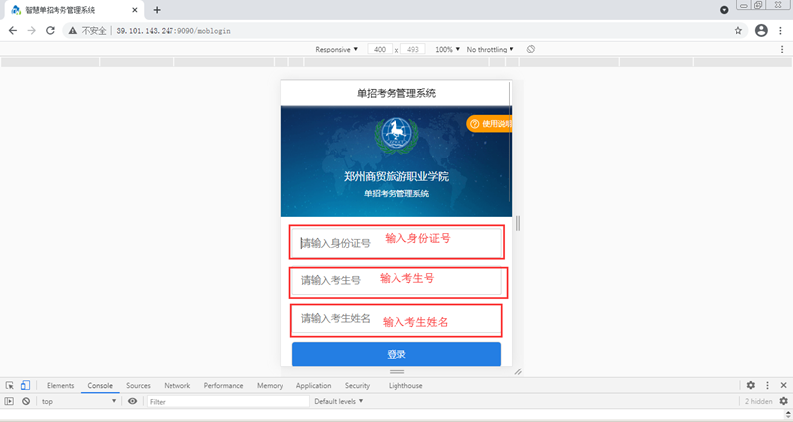Click the rotate screen icon in device toolbar
The width and height of the screenshot is (793, 422).
(x=531, y=49)
